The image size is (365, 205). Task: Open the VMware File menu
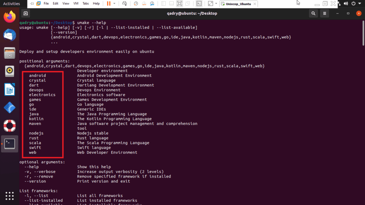click(46, 4)
